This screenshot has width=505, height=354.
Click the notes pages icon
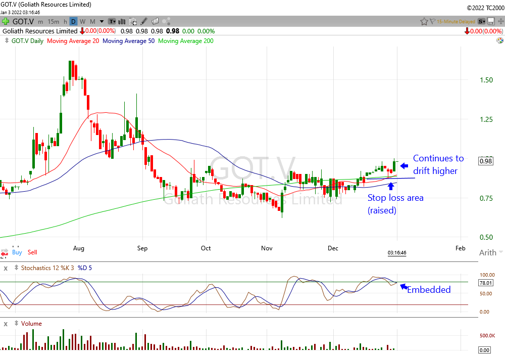(155, 22)
